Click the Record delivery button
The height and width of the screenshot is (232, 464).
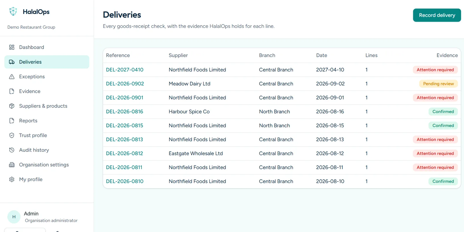(437, 15)
